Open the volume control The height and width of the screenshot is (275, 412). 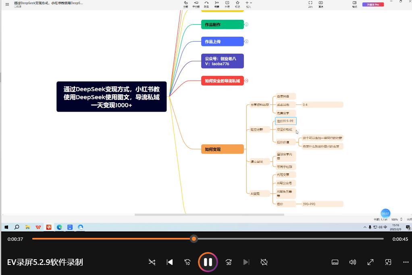[353, 262]
